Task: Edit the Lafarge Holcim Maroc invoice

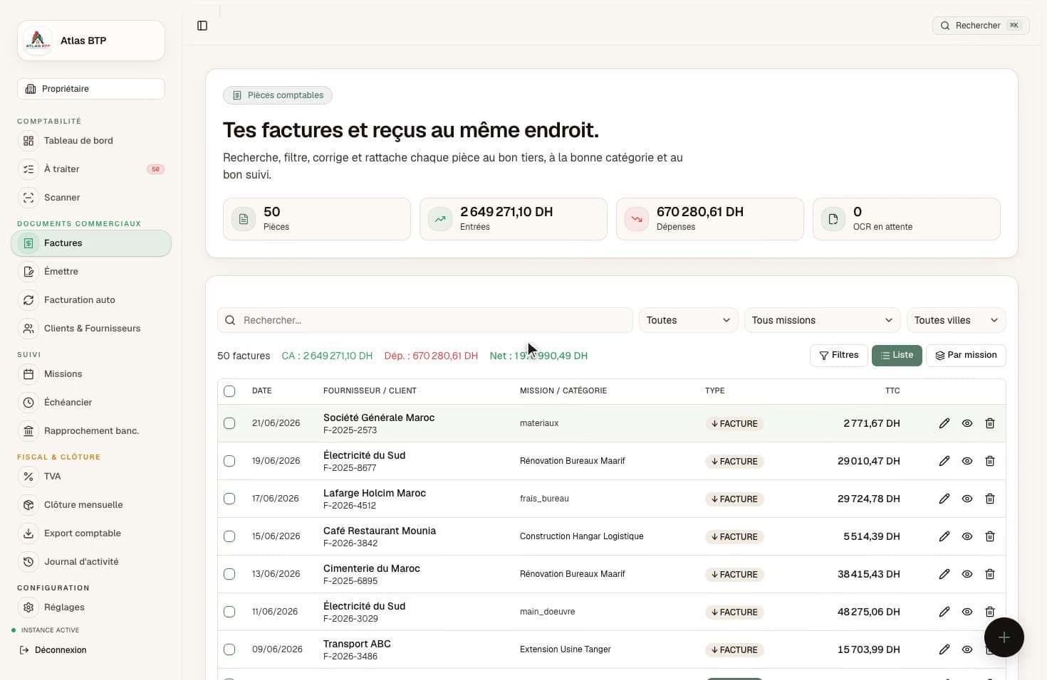Action: click(944, 499)
